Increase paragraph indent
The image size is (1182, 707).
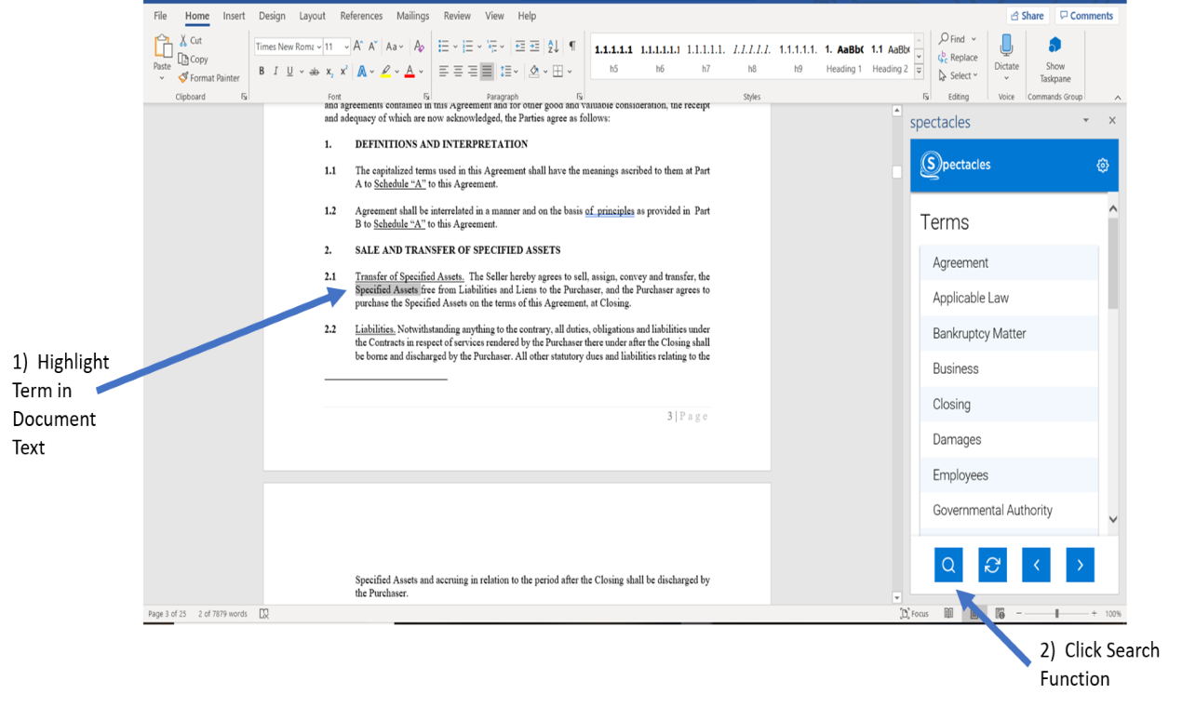point(535,46)
